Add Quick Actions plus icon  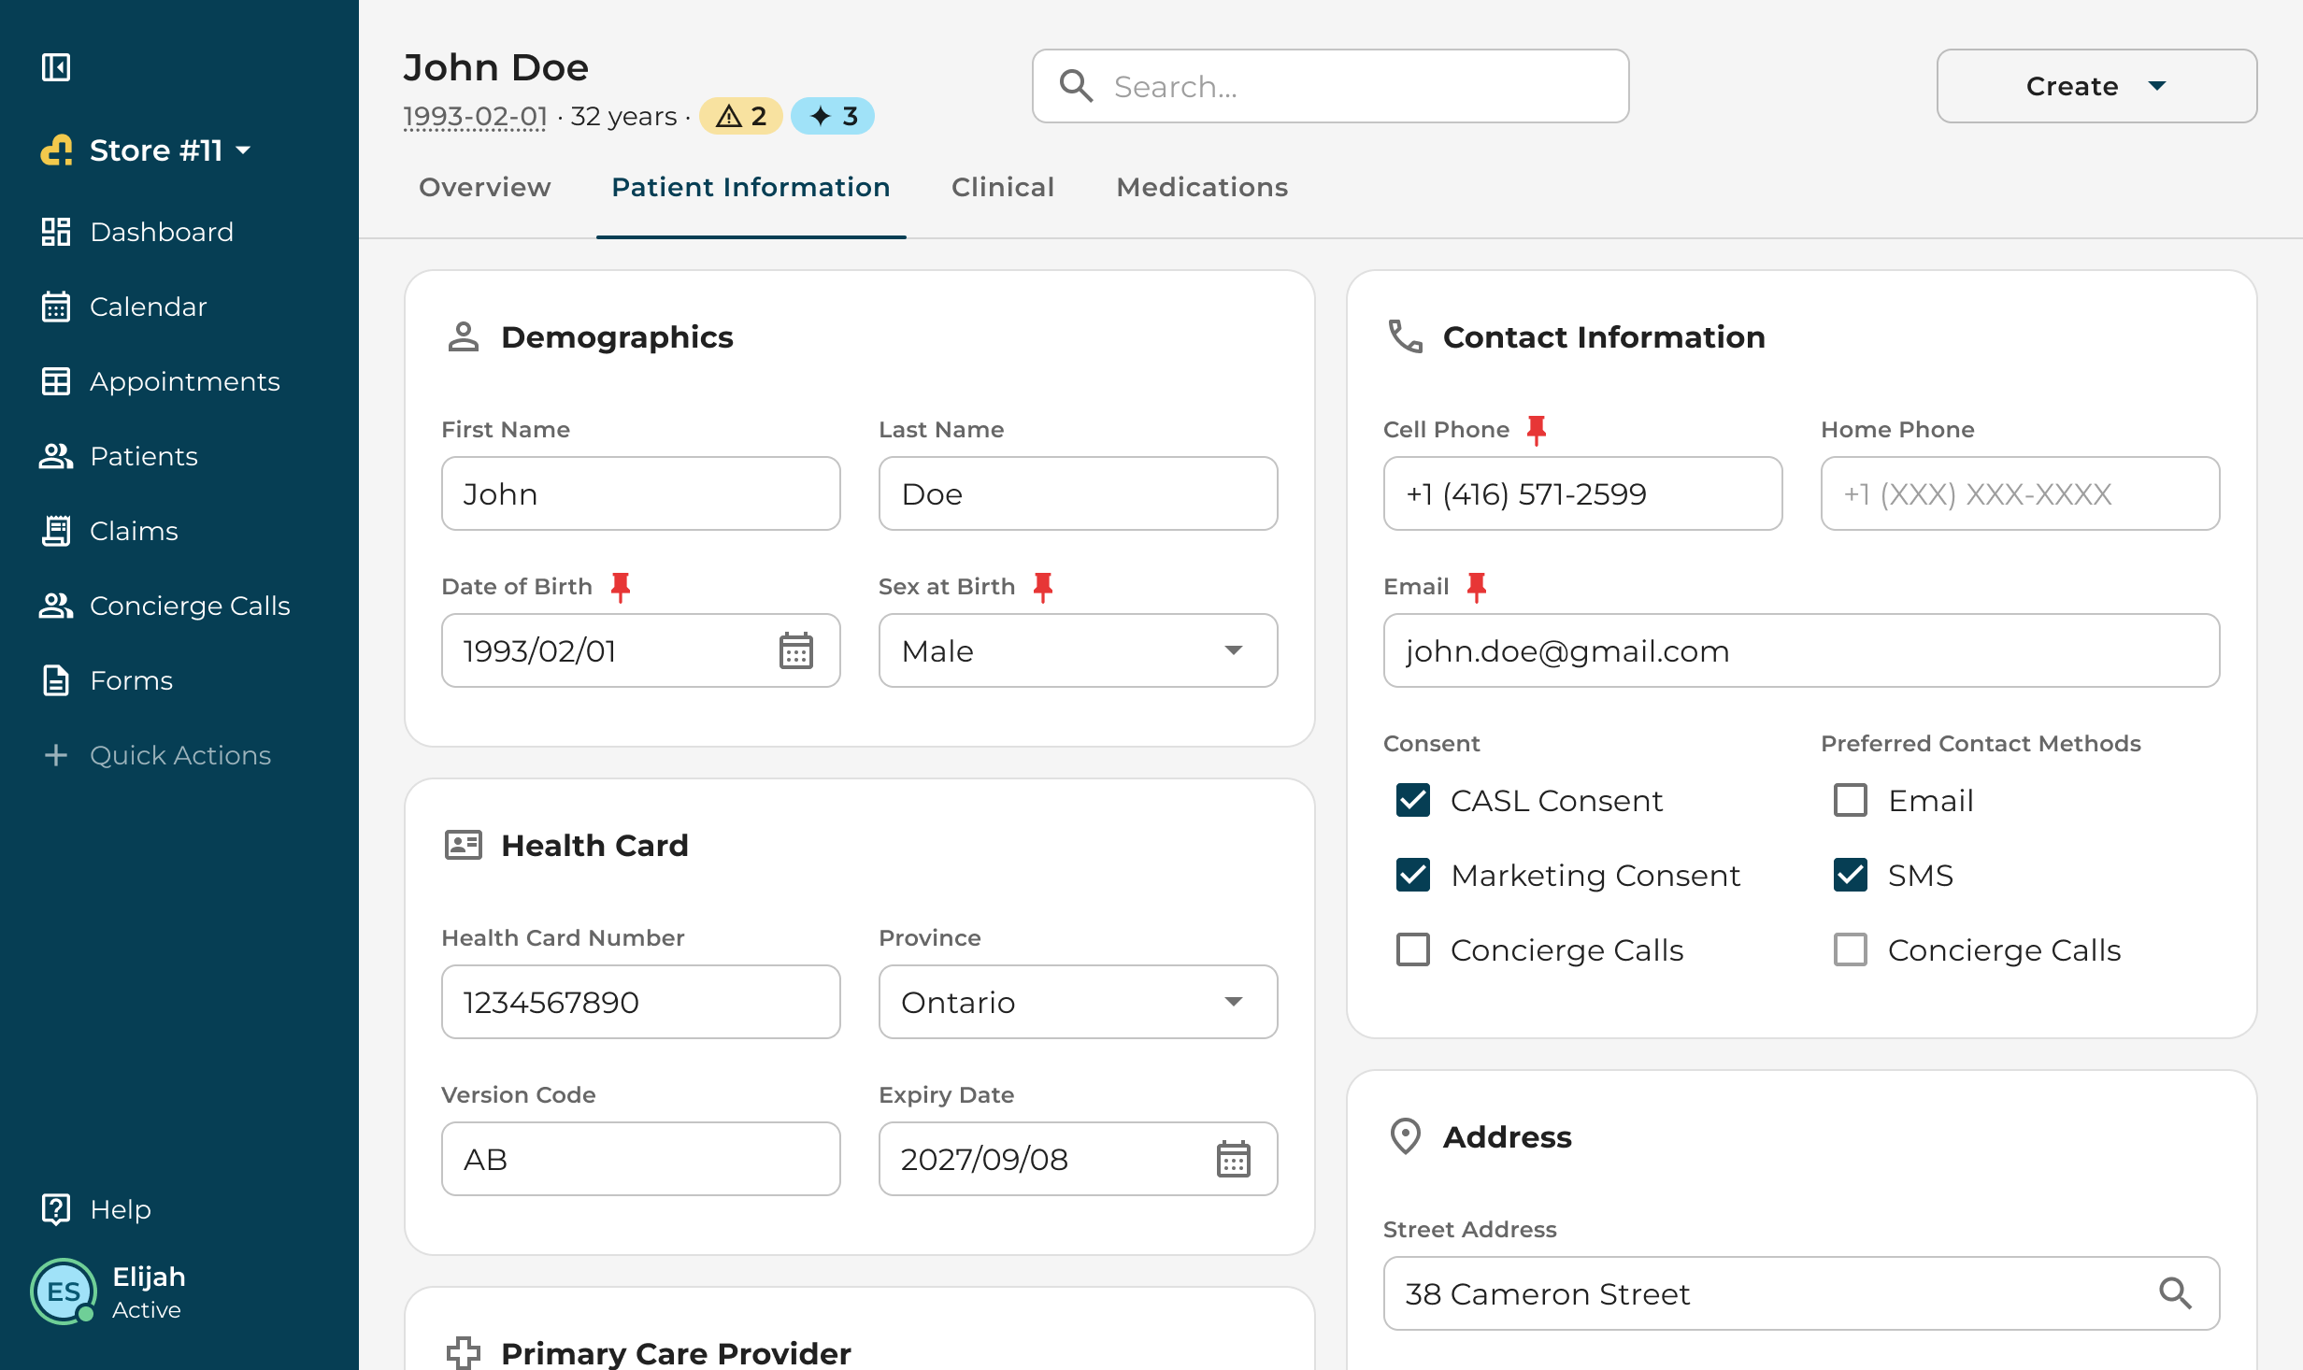(56, 755)
